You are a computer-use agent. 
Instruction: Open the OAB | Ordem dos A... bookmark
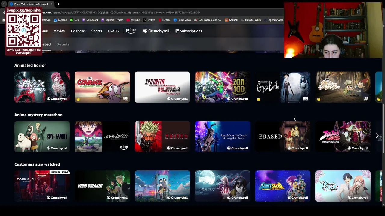(x=208, y=20)
